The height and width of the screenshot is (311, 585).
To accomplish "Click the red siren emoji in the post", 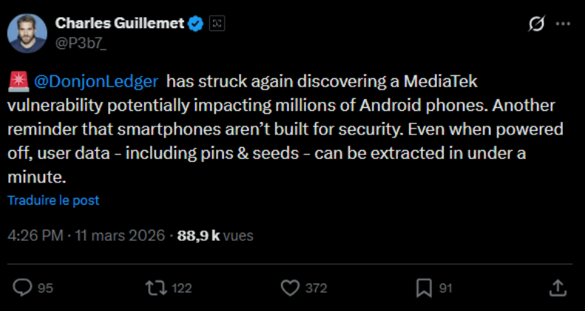I will pyautogui.click(x=19, y=81).
